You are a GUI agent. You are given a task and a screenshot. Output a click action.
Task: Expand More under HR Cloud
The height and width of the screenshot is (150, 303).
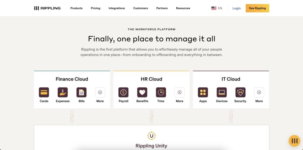(179, 92)
